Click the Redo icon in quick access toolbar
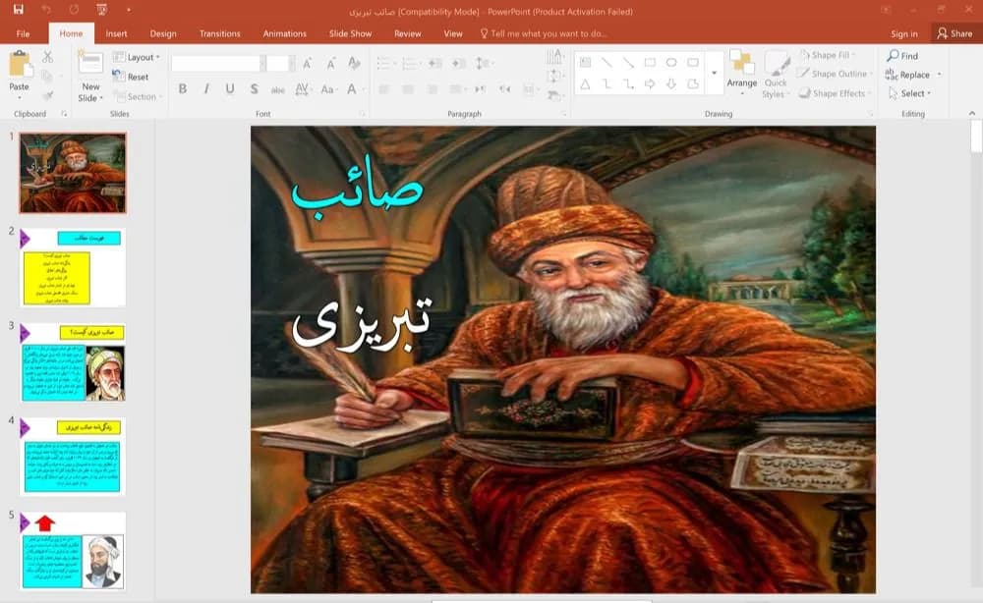Viewport: 983px width, 603px height. (x=74, y=10)
